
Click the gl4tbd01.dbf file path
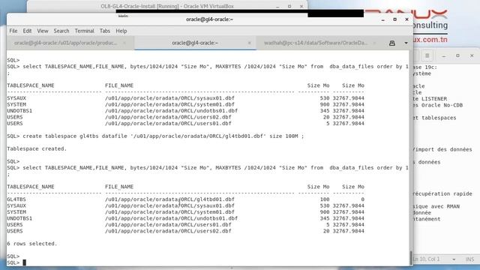click(x=169, y=199)
